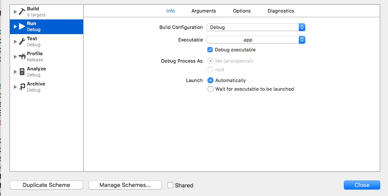Select the root radio button

210,70
